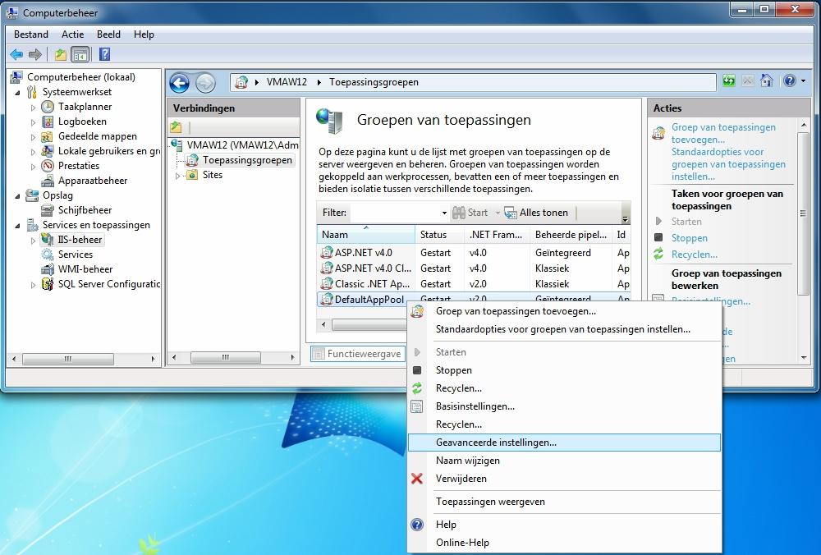This screenshot has height=555, width=821.
Task: Choose Naam wijzigen in context menu
Action: coord(565,461)
